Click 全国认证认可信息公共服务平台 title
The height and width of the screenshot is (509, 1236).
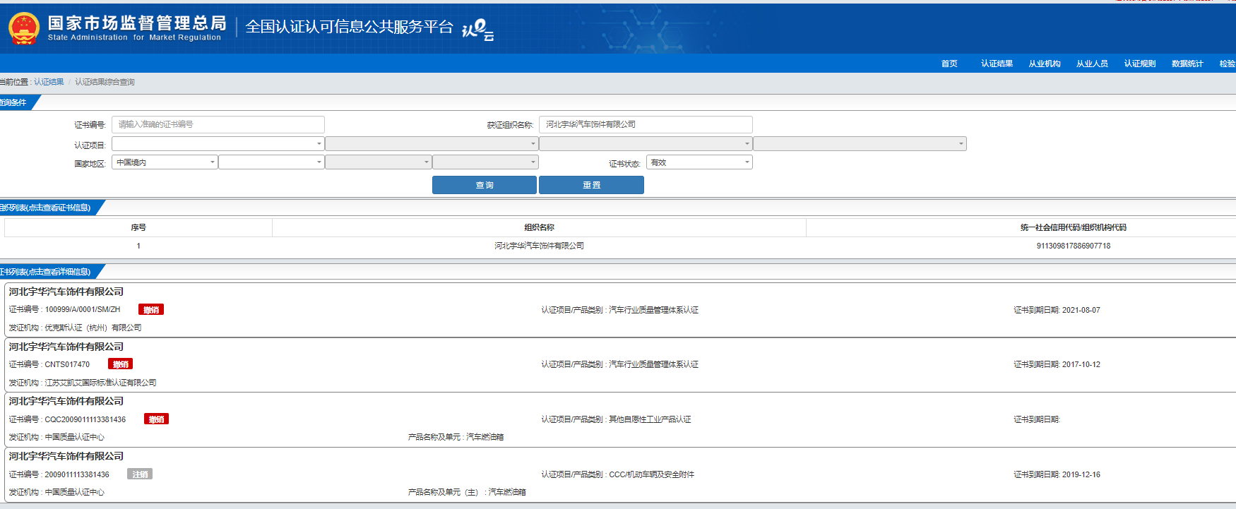(349, 27)
